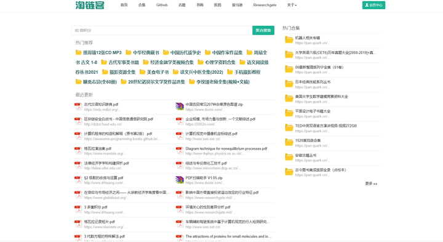Click PDF icon for 计算机视觉中摄像机定标综述.pdf
443x242 pixels.
tap(180, 136)
